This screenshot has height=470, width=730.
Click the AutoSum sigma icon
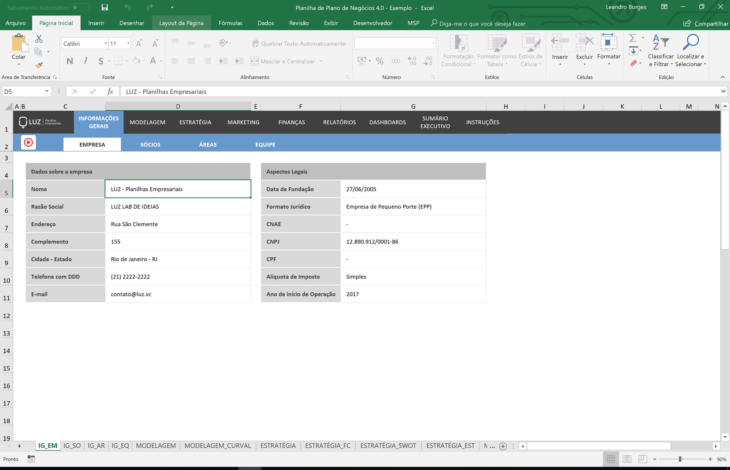pyautogui.click(x=633, y=38)
